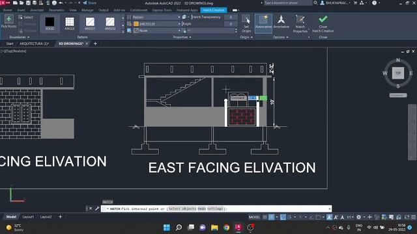Open Google Chrome from the taskbar

tap(226, 227)
